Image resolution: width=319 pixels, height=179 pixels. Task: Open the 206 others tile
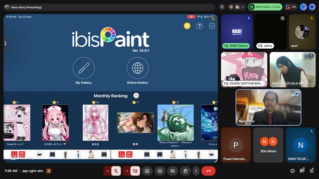coord(268,145)
